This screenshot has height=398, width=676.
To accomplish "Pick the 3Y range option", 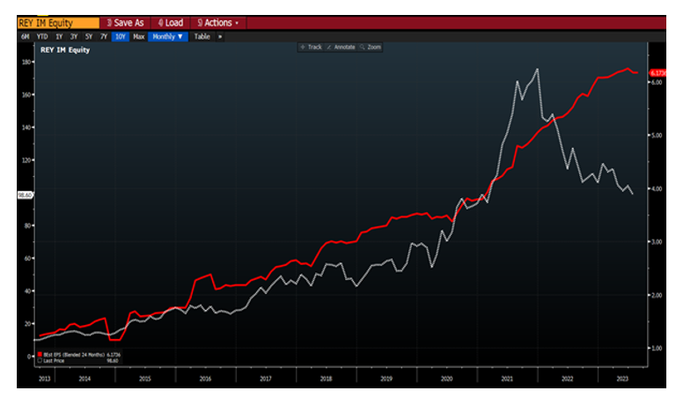I will pyautogui.click(x=74, y=36).
